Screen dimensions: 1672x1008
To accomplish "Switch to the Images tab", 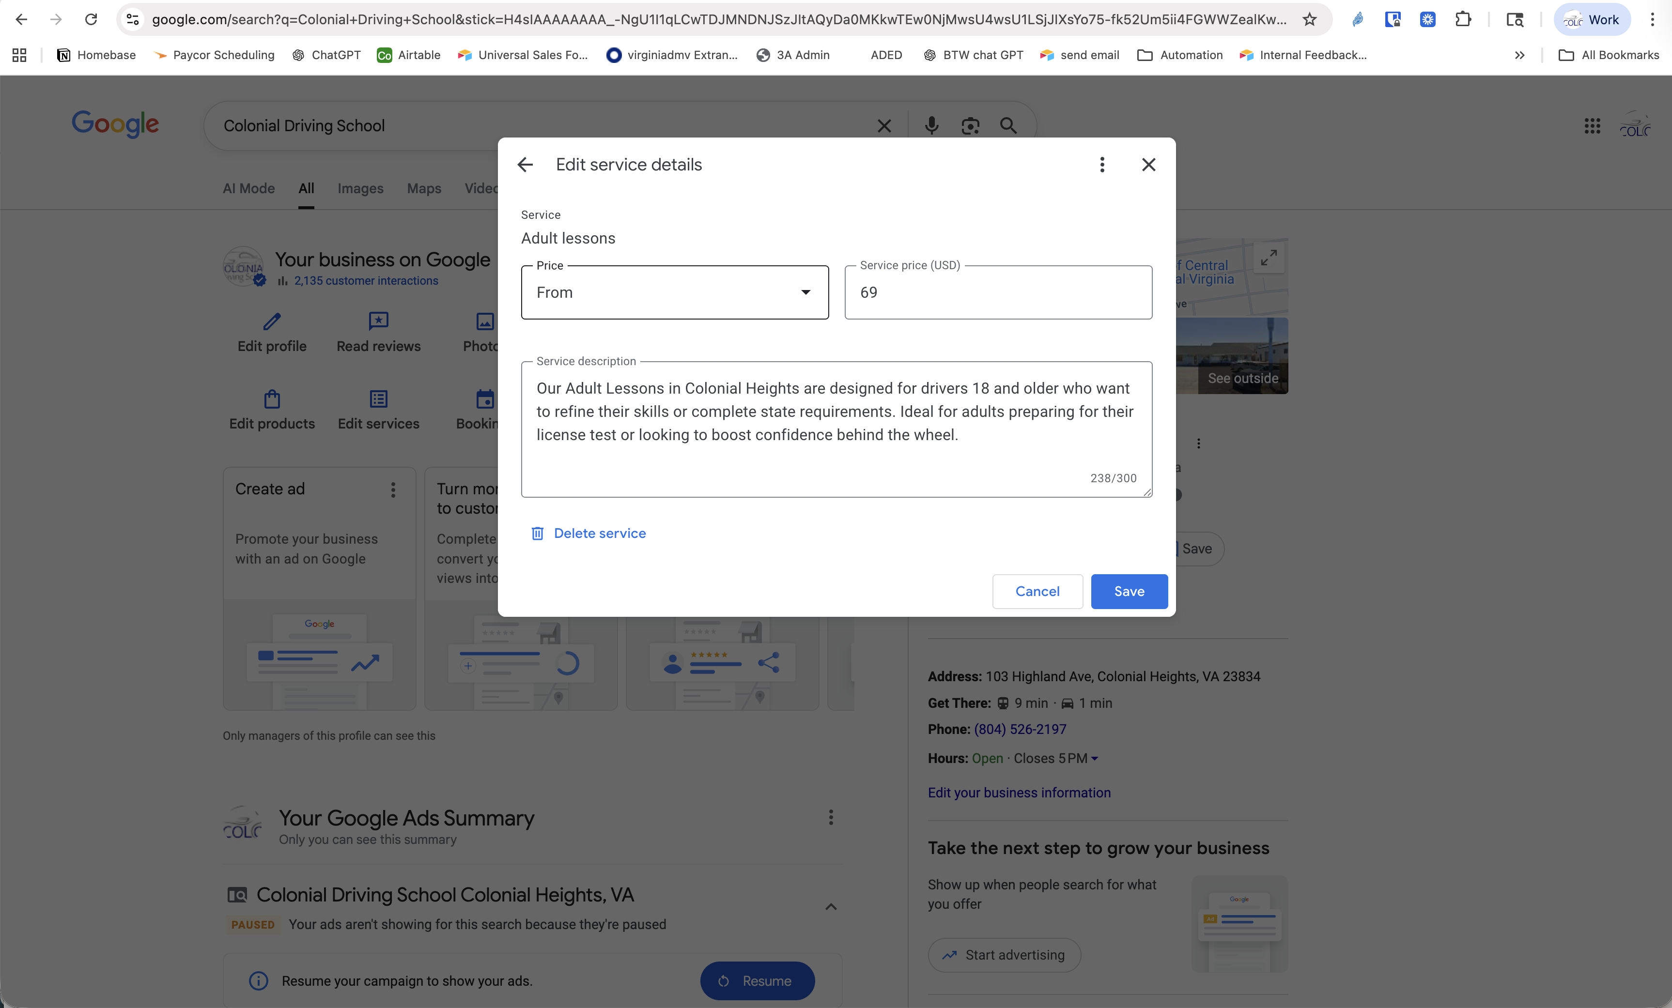I will (x=360, y=188).
